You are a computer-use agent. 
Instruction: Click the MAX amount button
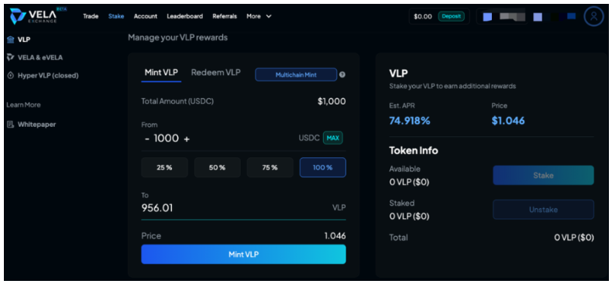point(333,138)
